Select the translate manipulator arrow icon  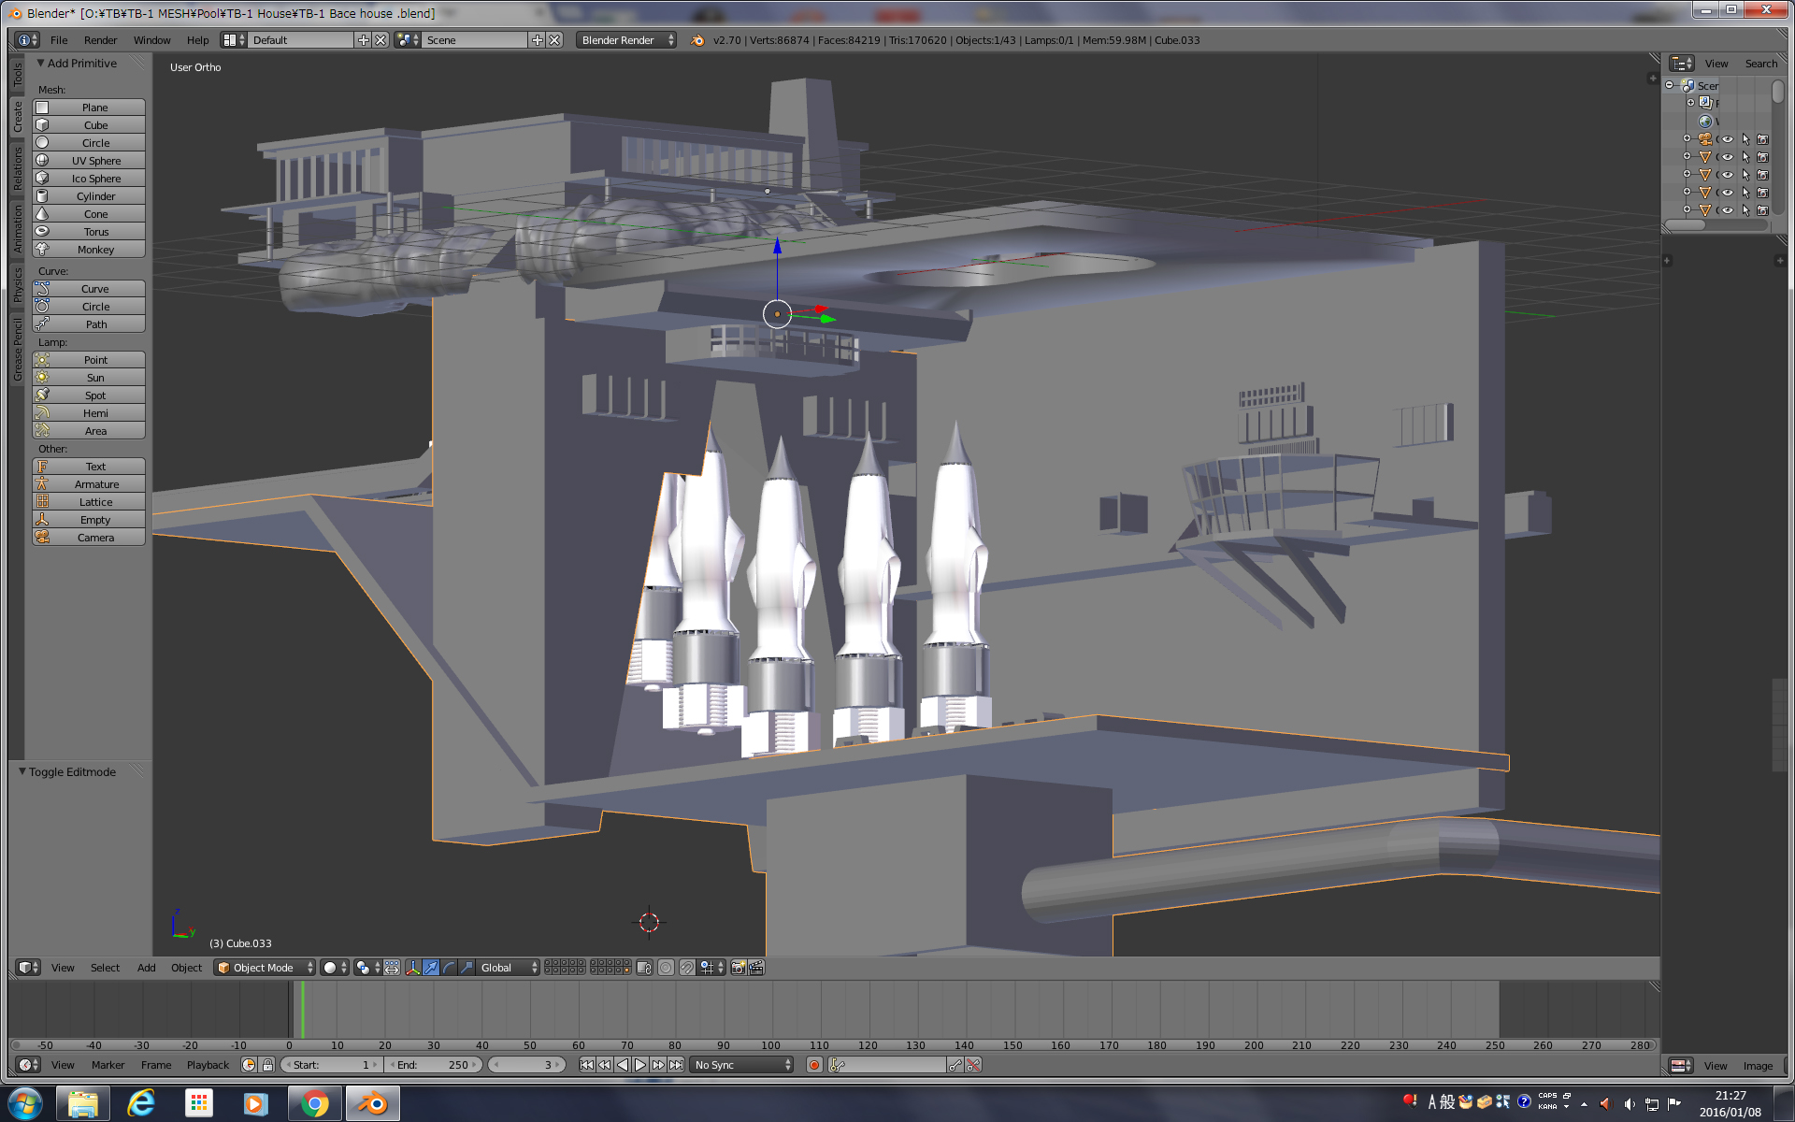(431, 968)
